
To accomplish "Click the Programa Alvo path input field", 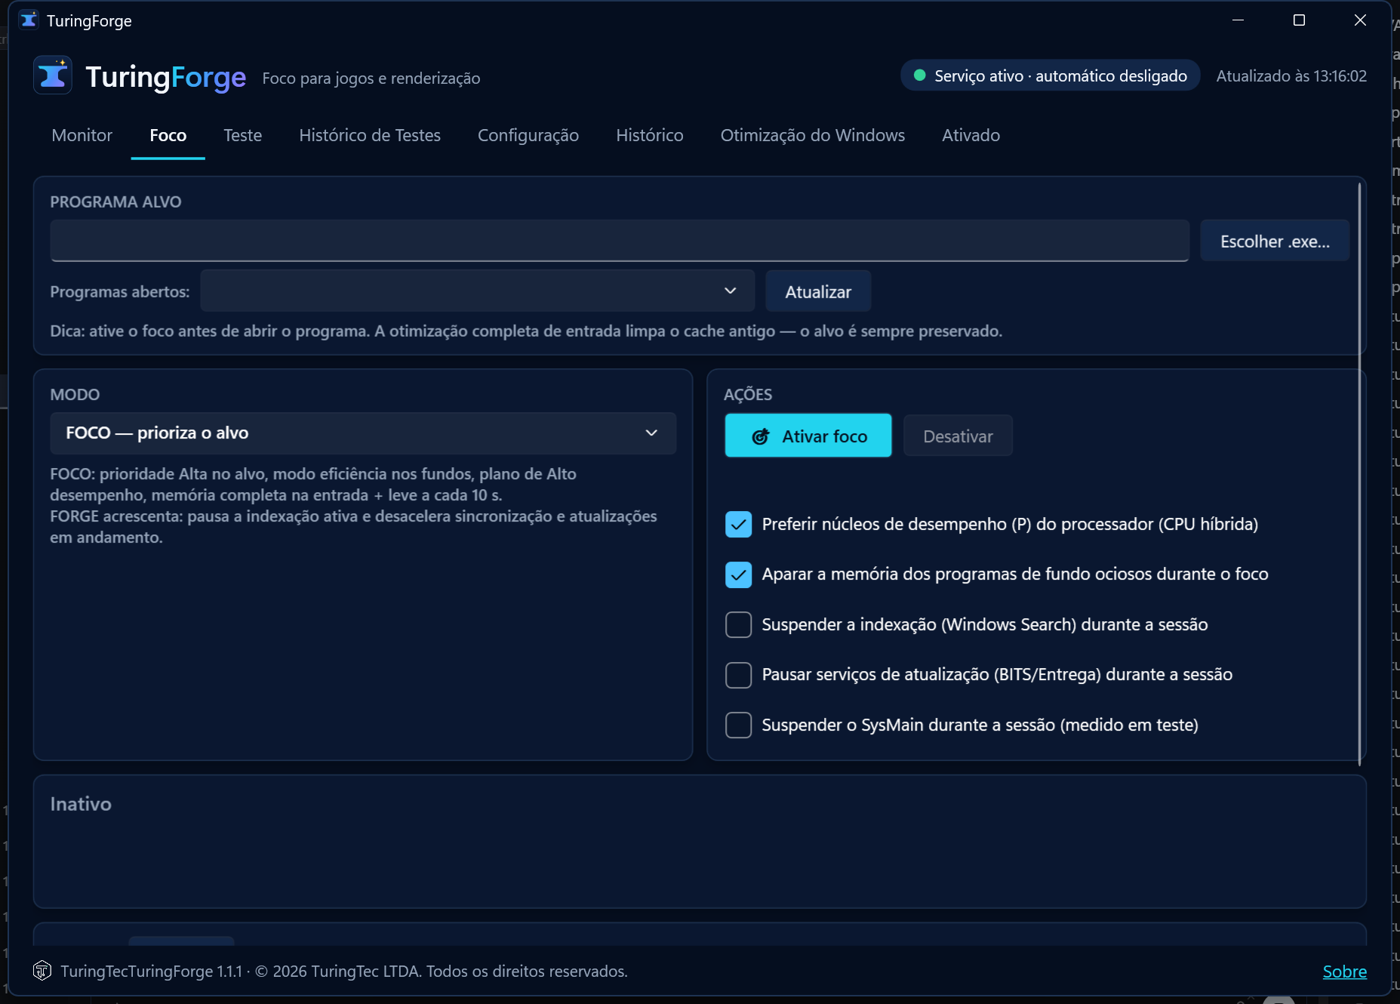I will [620, 241].
